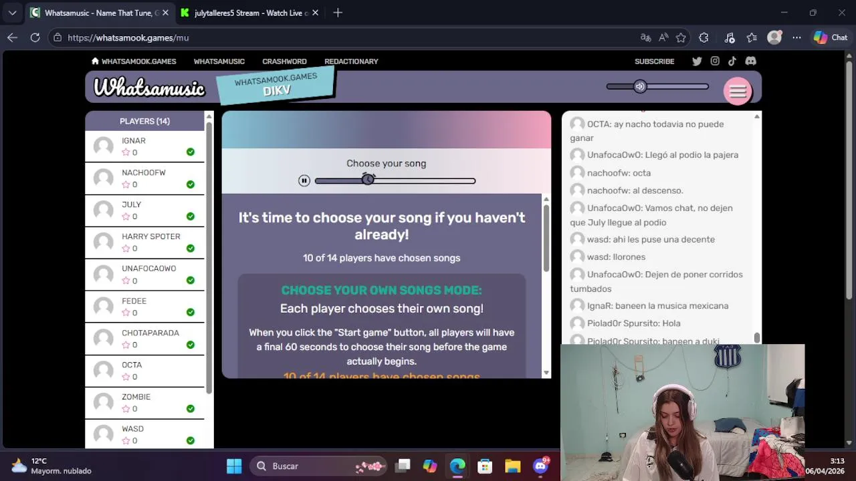This screenshot has height=481, width=856.
Task: Select player IGNAR's avatar
Action: click(104, 146)
